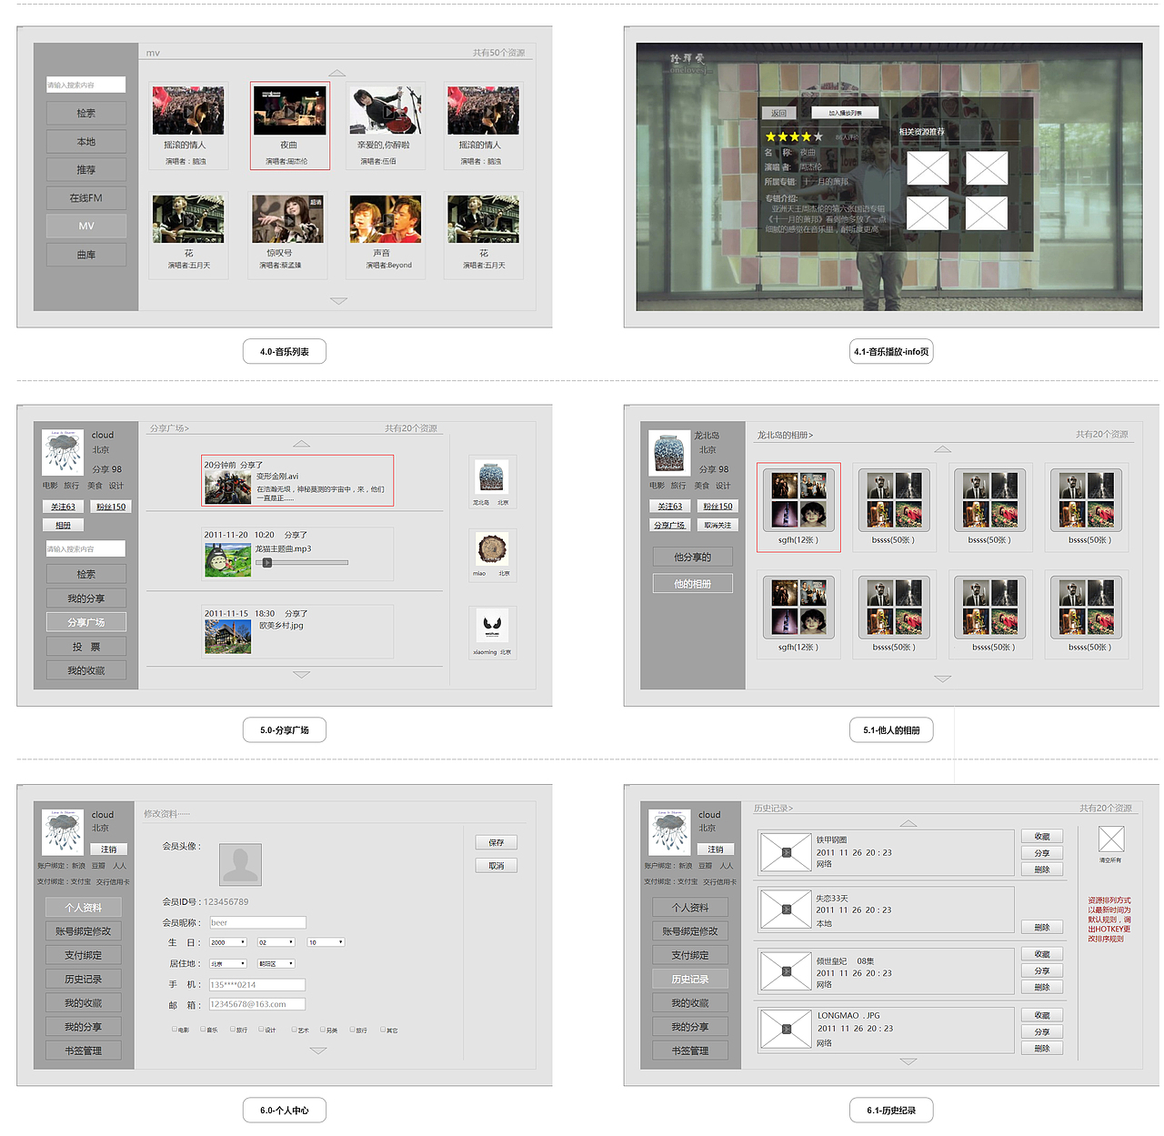Open the 变形金刚.avi shared video thumbnail
Viewport: 1164px width, 1136px height.
pyautogui.click(x=228, y=488)
